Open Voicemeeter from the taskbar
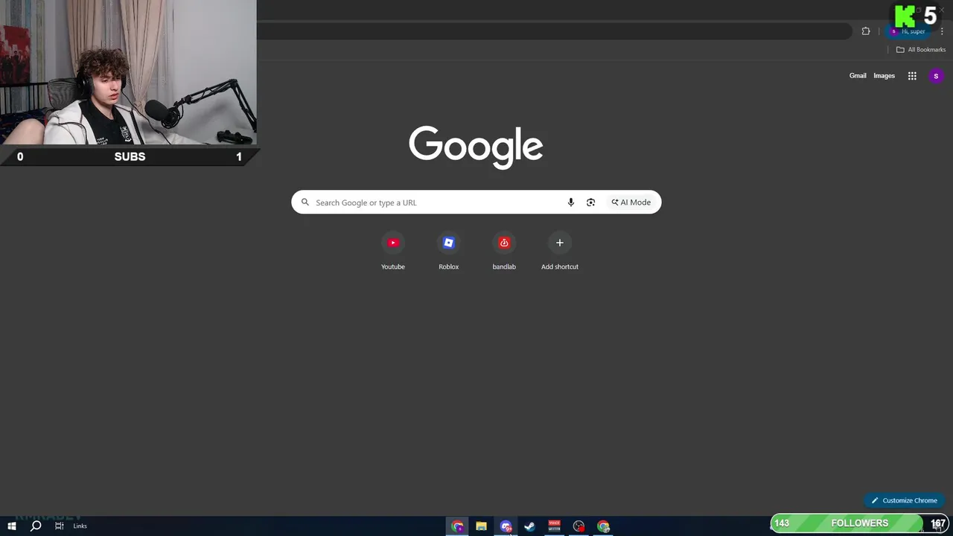 555,526
